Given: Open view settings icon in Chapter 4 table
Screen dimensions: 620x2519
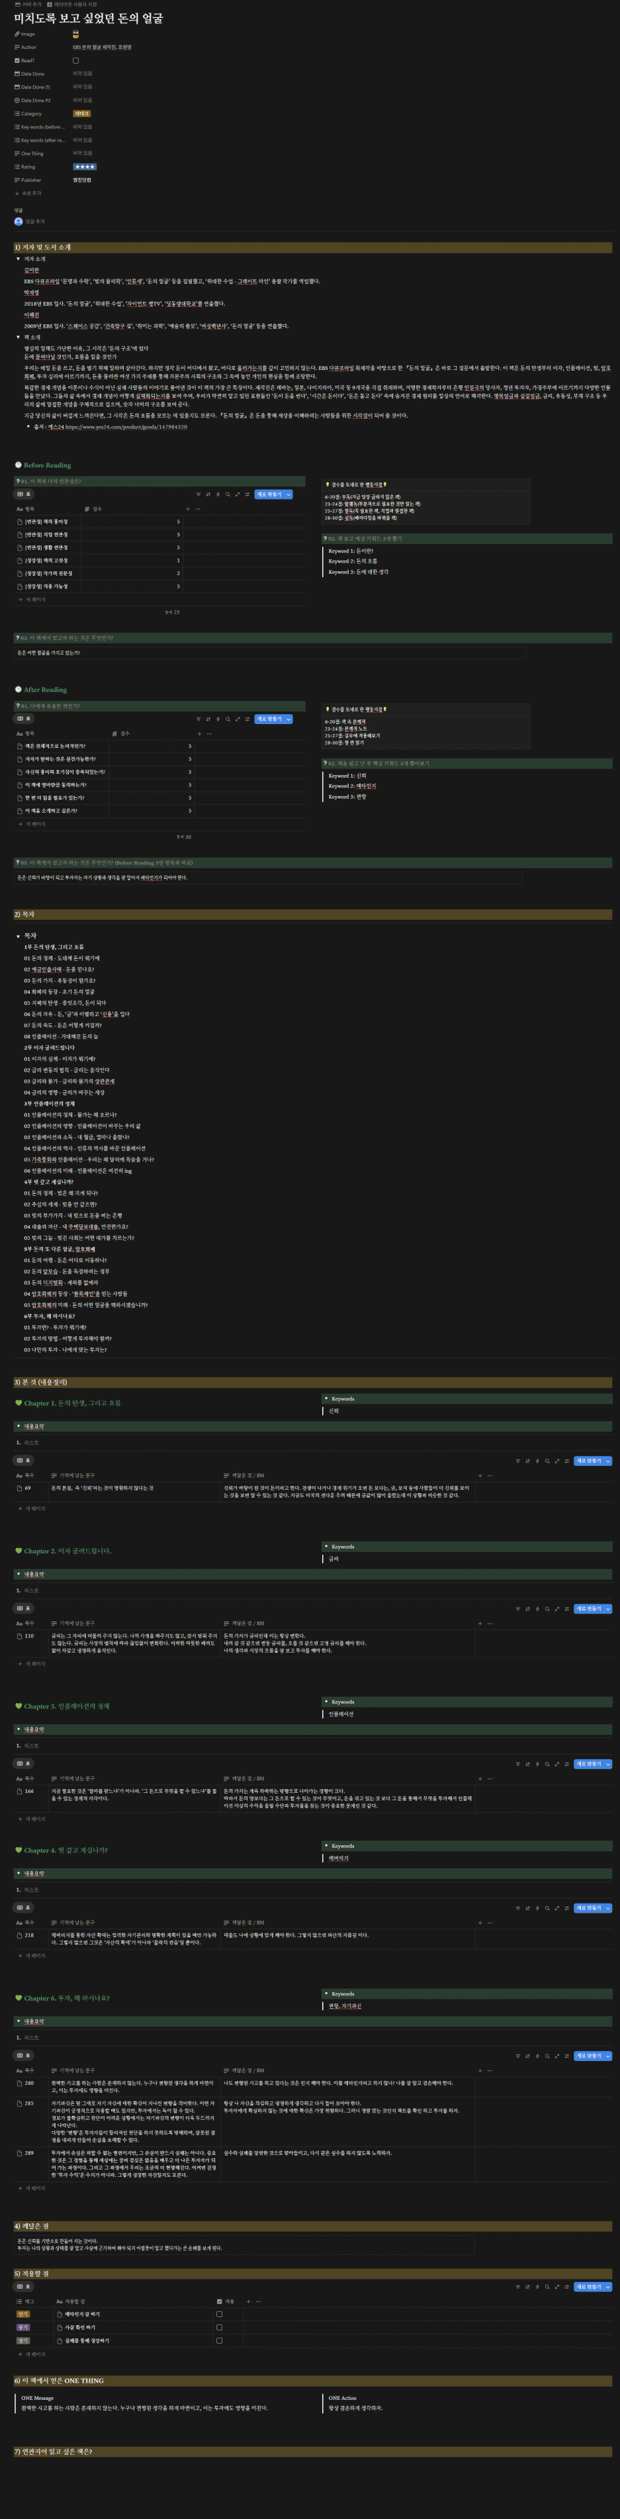Looking at the screenshot, I should coord(566,1908).
